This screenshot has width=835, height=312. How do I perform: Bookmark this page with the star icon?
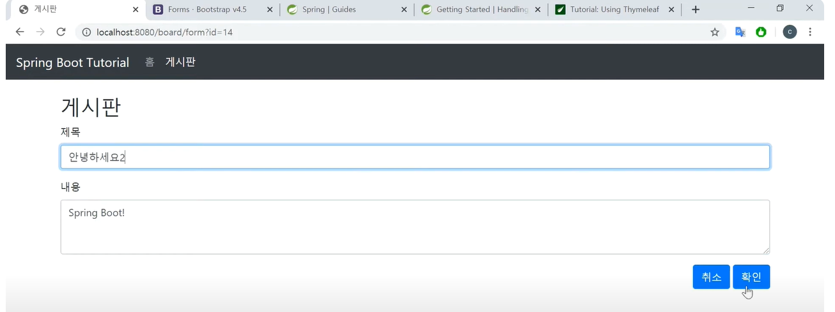tap(715, 32)
